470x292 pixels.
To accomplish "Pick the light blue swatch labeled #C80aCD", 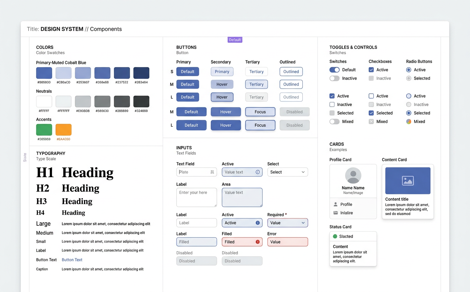I will tap(63, 73).
